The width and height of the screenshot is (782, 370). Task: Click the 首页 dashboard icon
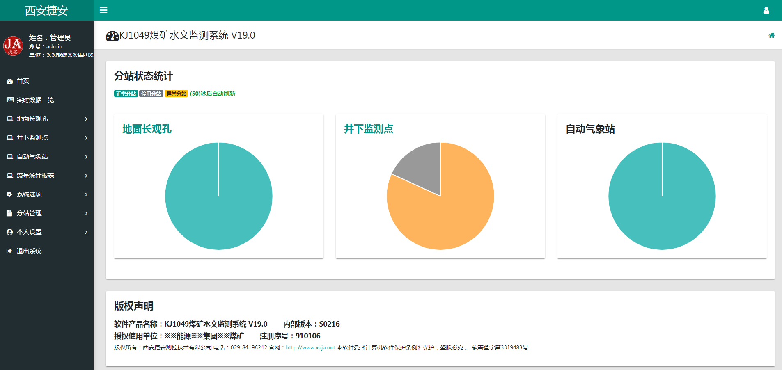pos(10,81)
